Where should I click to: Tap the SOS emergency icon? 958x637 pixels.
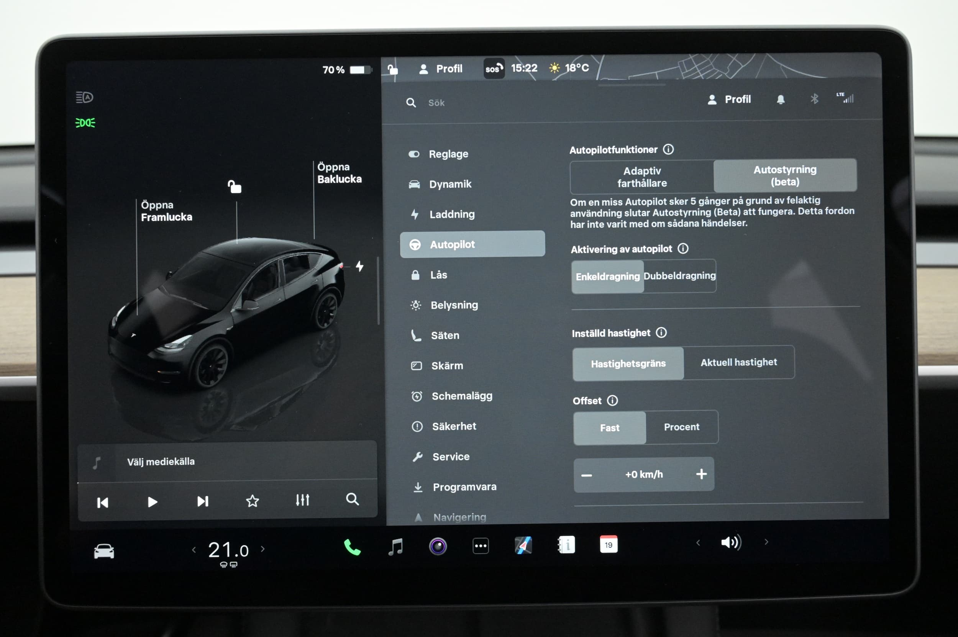[494, 68]
